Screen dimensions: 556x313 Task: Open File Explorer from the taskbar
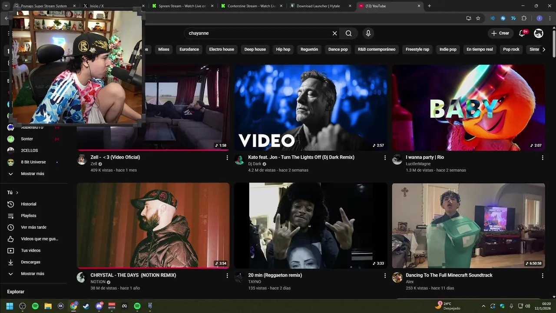[x=48, y=306]
